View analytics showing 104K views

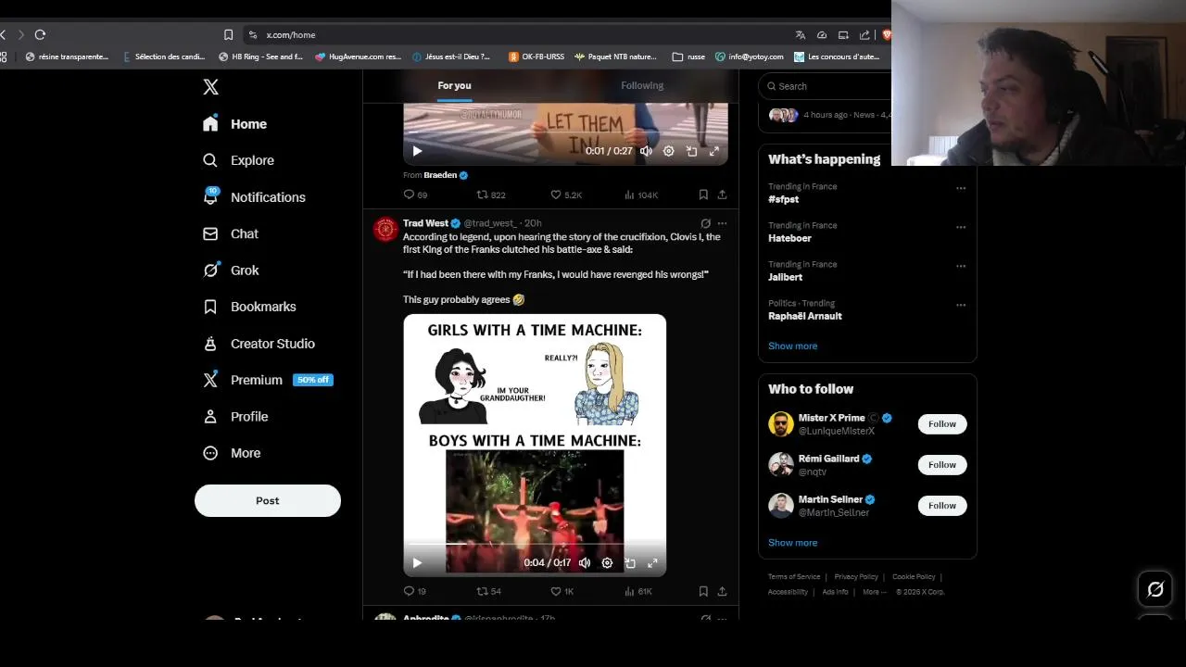tap(641, 195)
